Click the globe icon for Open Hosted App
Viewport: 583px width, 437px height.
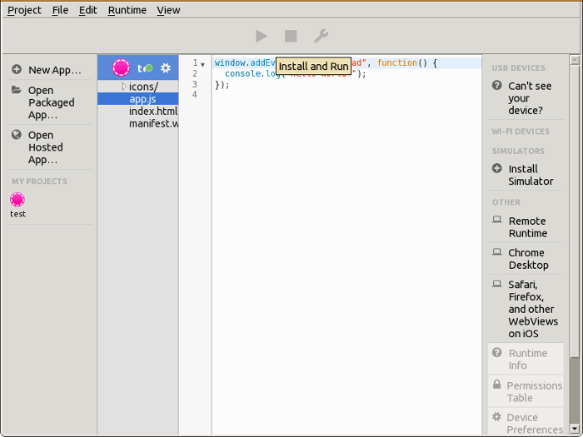click(17, 135)
